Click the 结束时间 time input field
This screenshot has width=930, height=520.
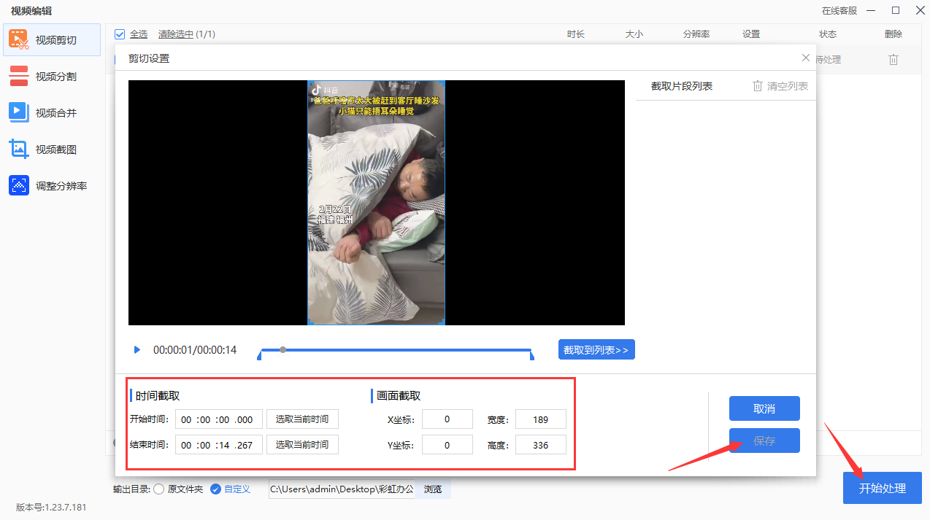click(x=219, y=445)
